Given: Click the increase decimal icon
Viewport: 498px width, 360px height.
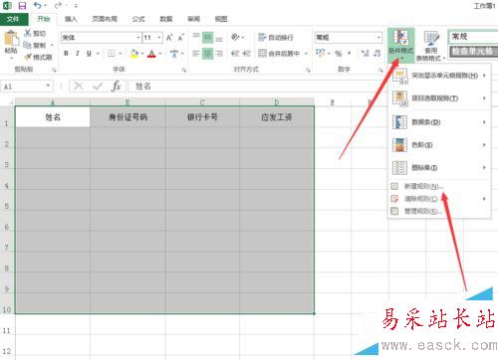Looking at the screenshot, I should 366,53.
